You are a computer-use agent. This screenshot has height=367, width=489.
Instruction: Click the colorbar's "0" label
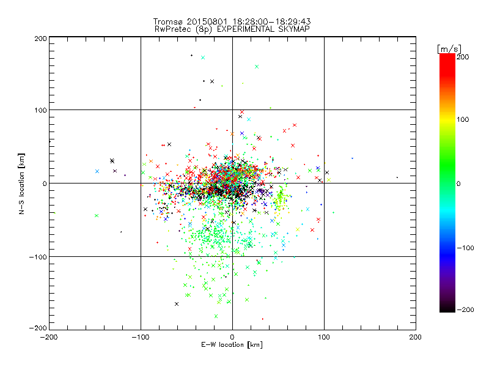tap(458, 183)
